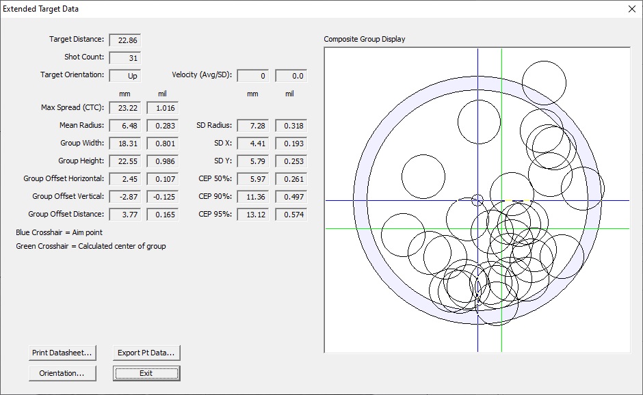Click the Composite Group Display label
Image resolution: width=643 pixels, height=395 pixels.
pos(365,40)
